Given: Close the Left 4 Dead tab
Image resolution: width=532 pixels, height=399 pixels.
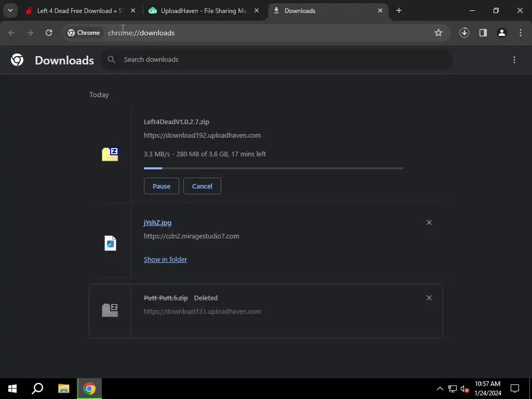Looking at the screenshot, I should click(133, 11).
